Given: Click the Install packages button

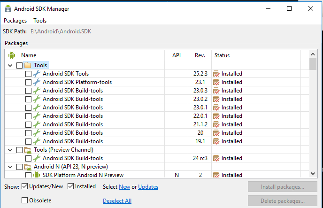Looking at the screenshot, I should 283,187.
